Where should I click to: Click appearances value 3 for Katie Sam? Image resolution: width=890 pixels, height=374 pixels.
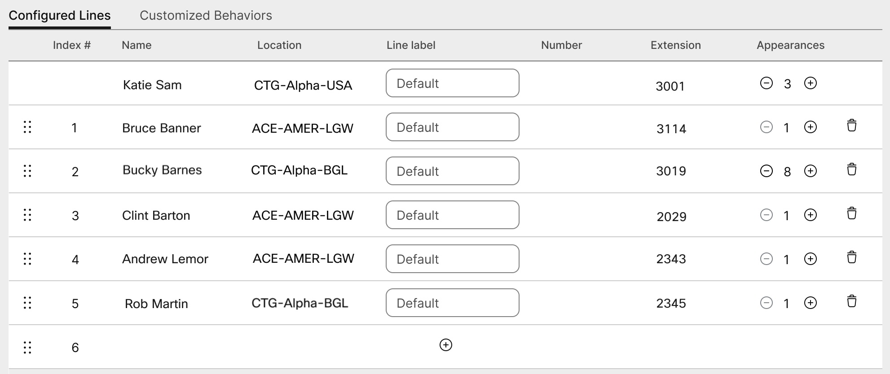pos(787,84)
